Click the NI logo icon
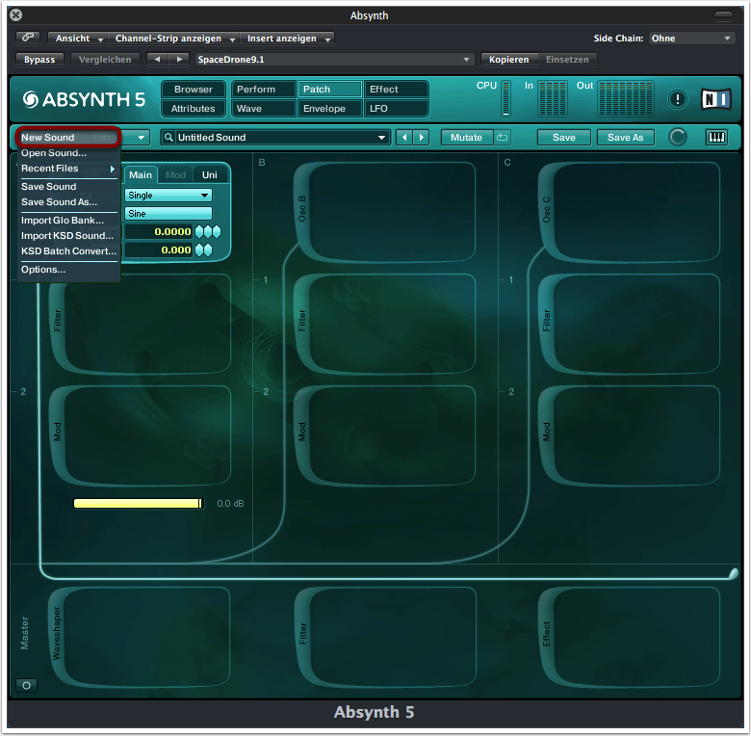This screenshot has width=751, height=736. point(715,99)
